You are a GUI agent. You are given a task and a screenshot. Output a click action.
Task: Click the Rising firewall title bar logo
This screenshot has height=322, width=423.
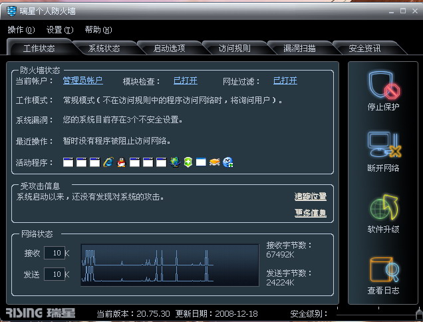[x=11, y=11]
